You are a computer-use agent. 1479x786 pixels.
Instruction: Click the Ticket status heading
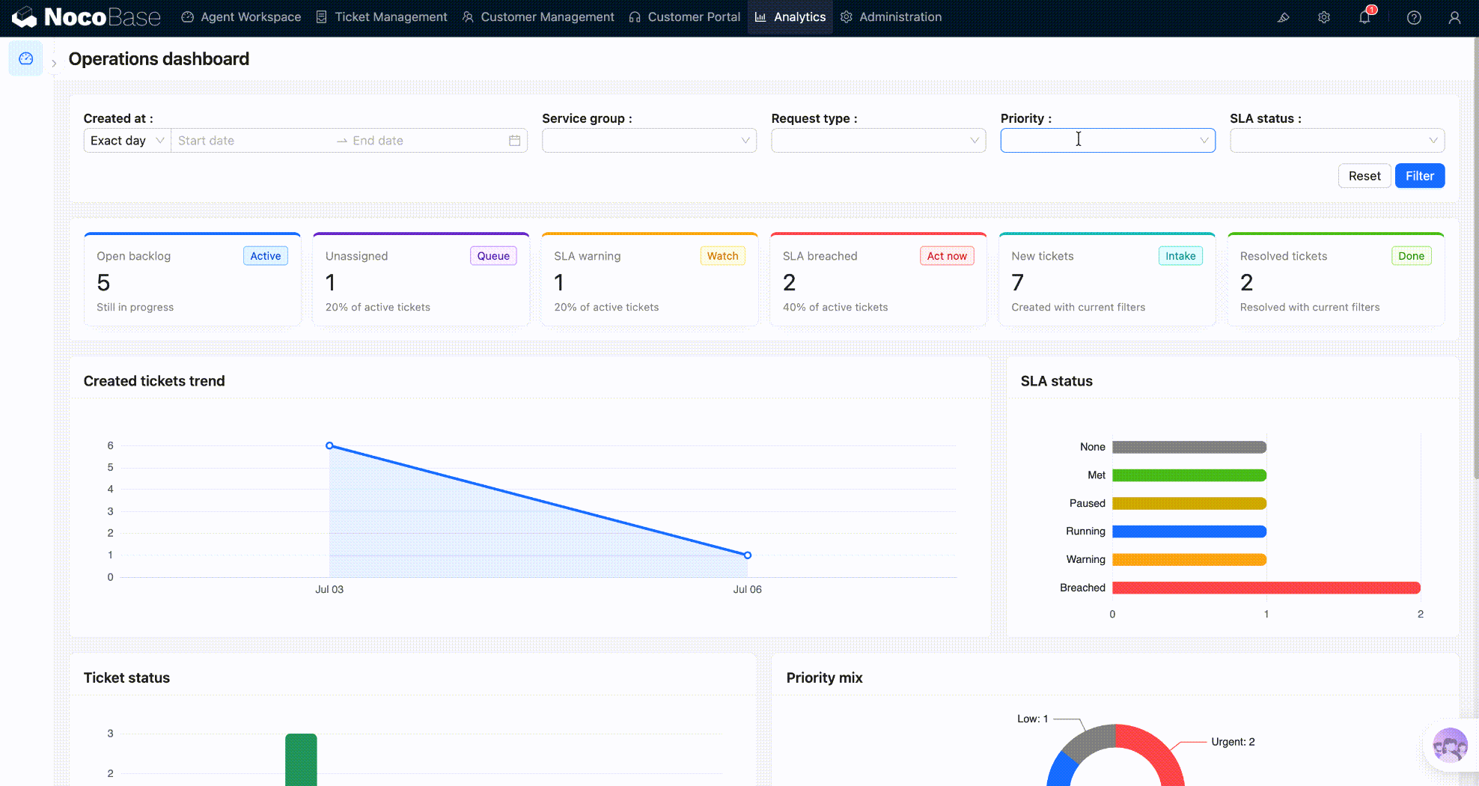pos(126,677)
